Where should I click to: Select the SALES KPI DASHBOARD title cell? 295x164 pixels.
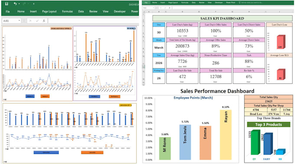(222, 18)
